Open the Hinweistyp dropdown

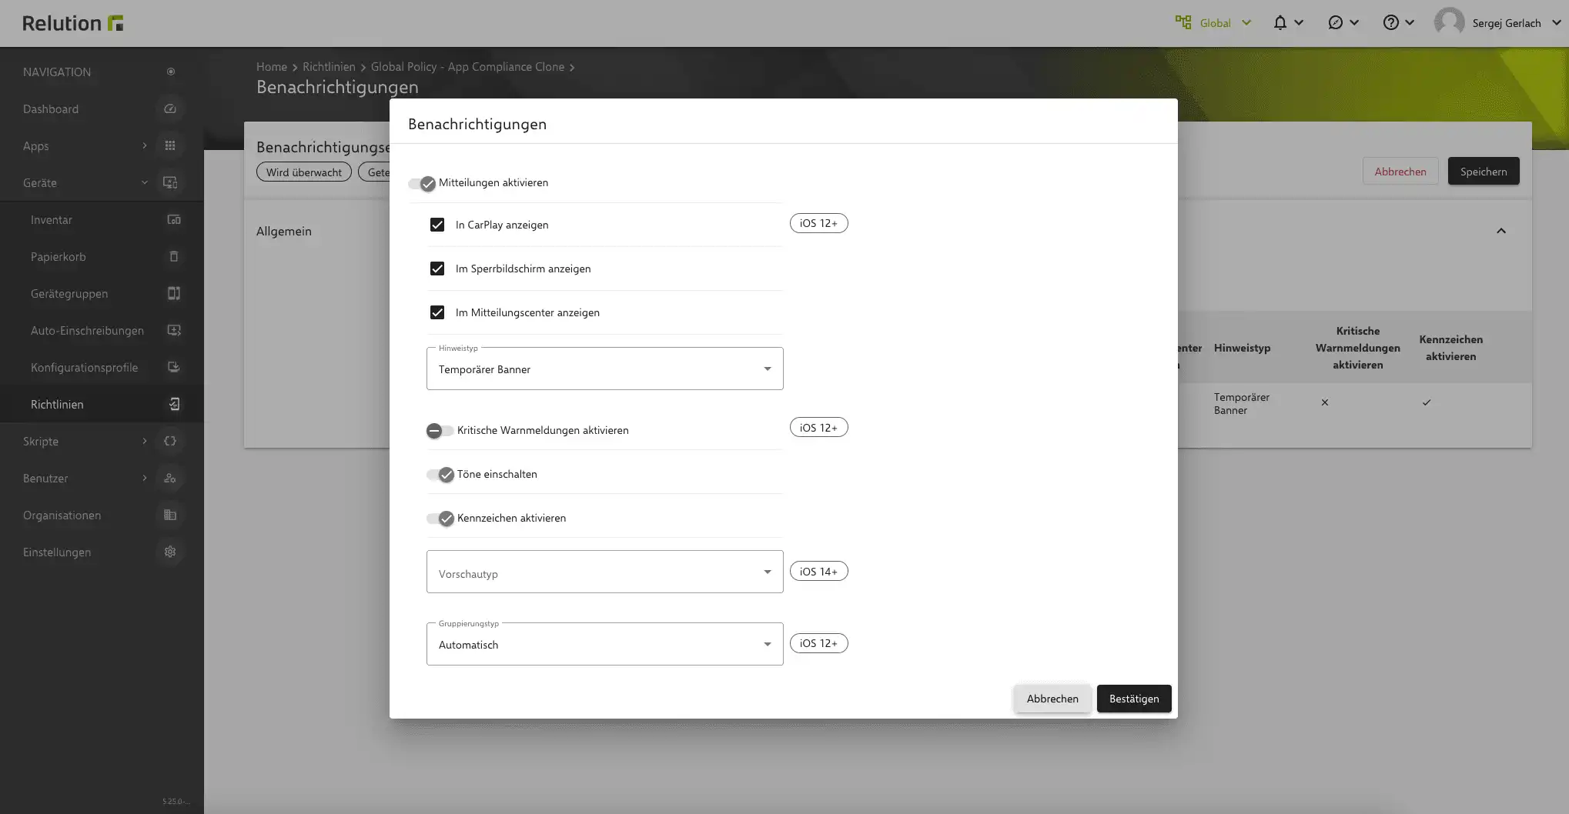point(605,369)
